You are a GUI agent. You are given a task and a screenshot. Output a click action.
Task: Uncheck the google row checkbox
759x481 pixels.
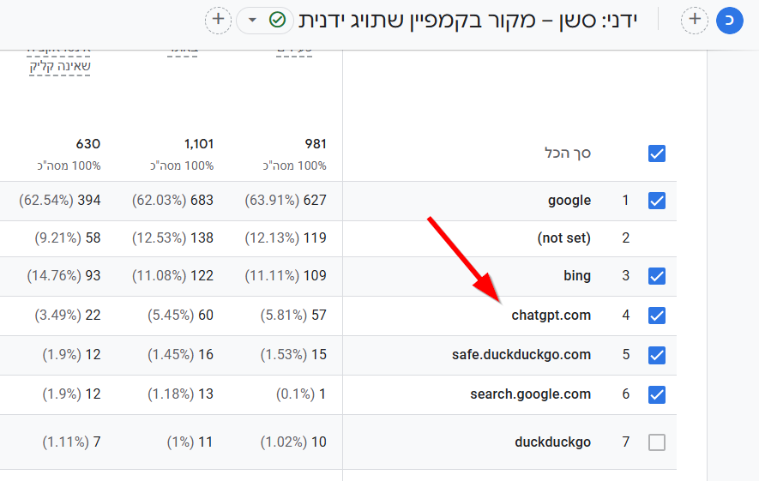(657, 201)
